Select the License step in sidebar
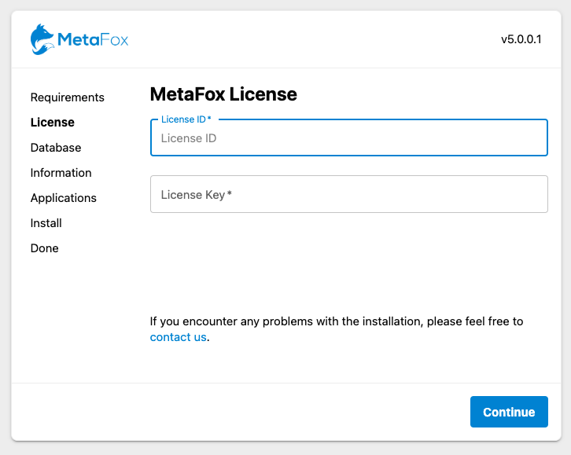Image resolution: width=571 pixels, height=455 pixels. 53,123
